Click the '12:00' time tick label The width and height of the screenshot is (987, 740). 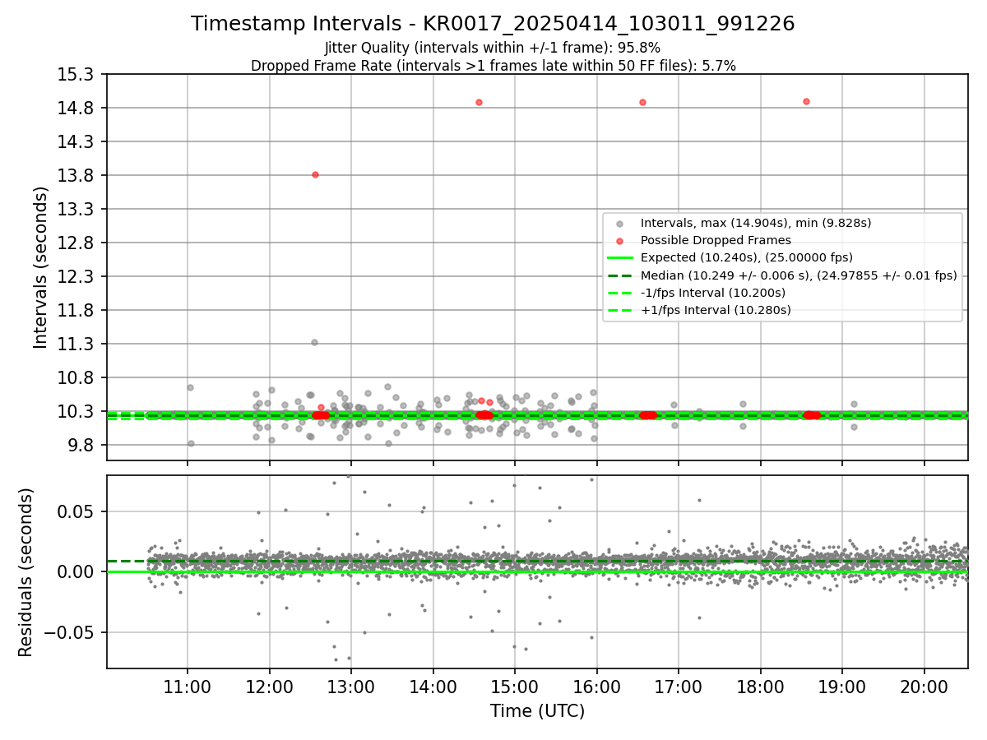click(269, 687)
